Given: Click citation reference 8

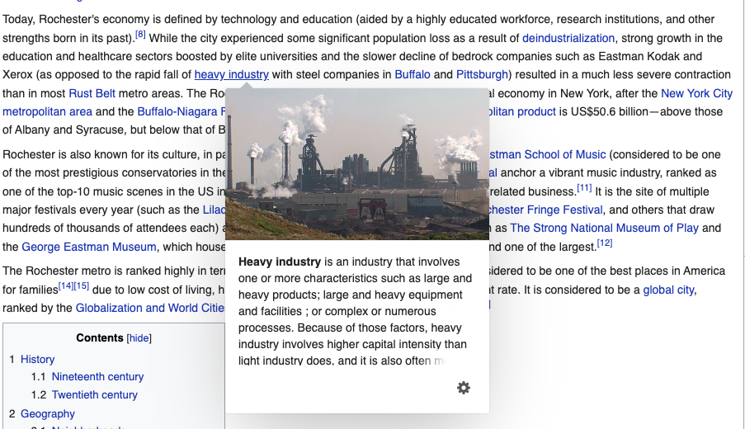Looking at the screenshot, I should [140, 35].
